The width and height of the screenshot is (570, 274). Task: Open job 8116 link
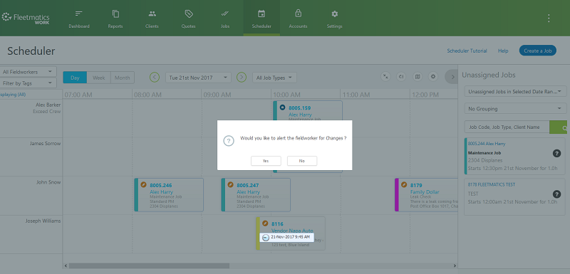pyautogui.click(x=277, y=223)
